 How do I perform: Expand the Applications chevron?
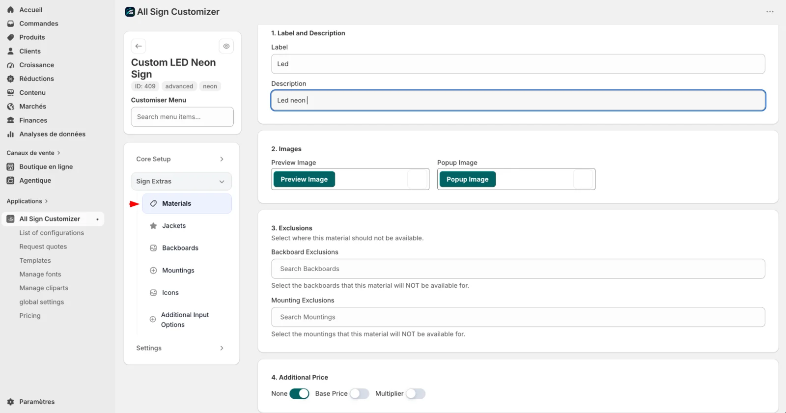tap(47, 201)
